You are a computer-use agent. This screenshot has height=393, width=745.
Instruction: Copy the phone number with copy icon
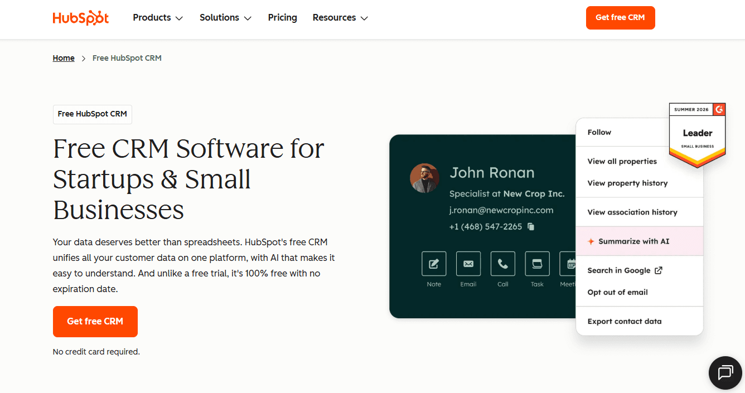[x=531, y=226]
